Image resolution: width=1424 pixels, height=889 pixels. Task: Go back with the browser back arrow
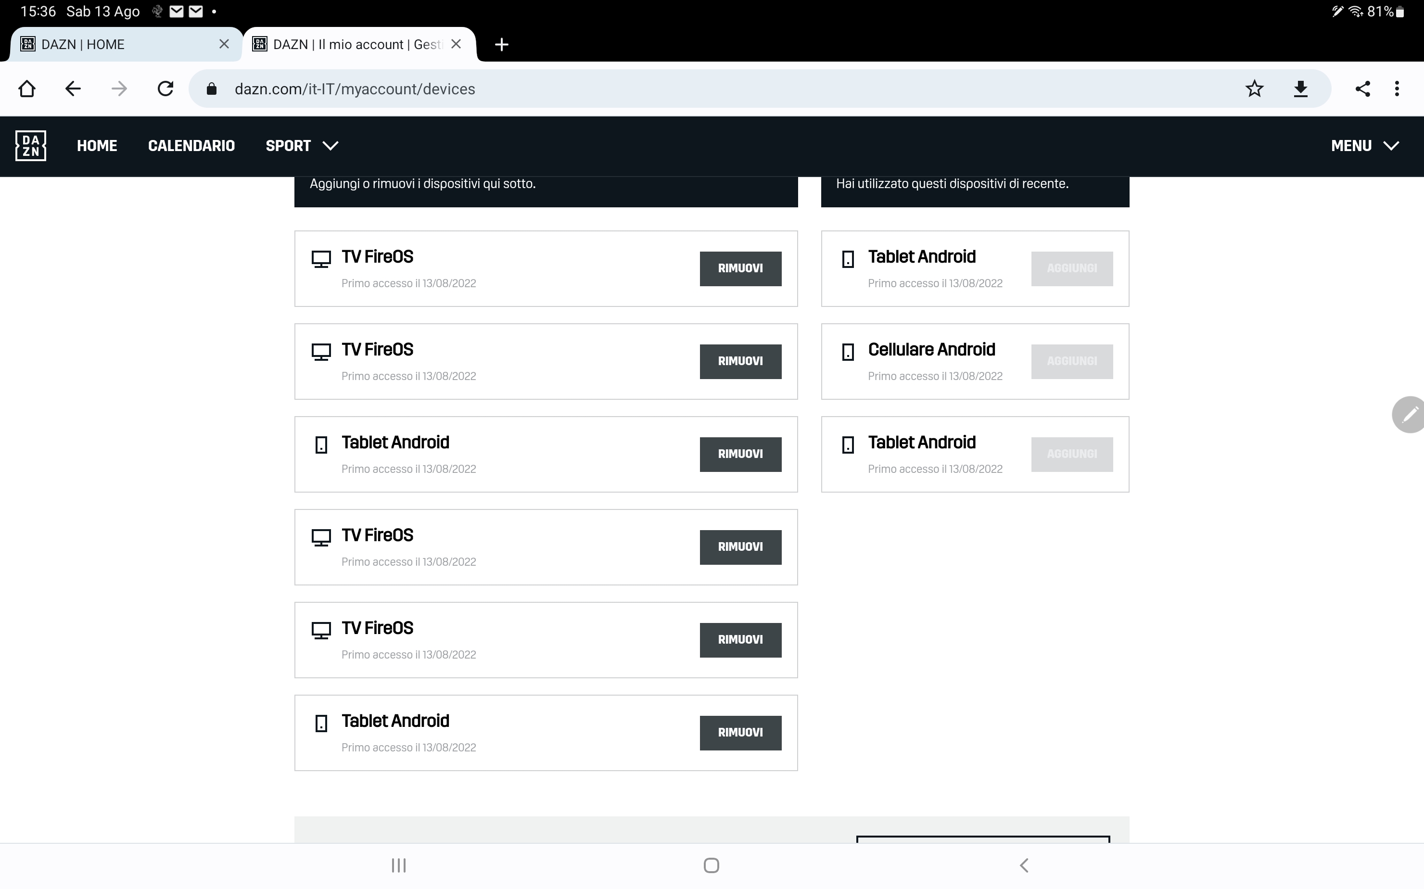click(73, 89)
